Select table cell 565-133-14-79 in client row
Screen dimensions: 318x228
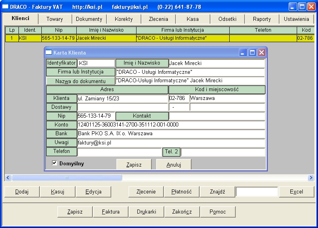(x=59, y=38)
